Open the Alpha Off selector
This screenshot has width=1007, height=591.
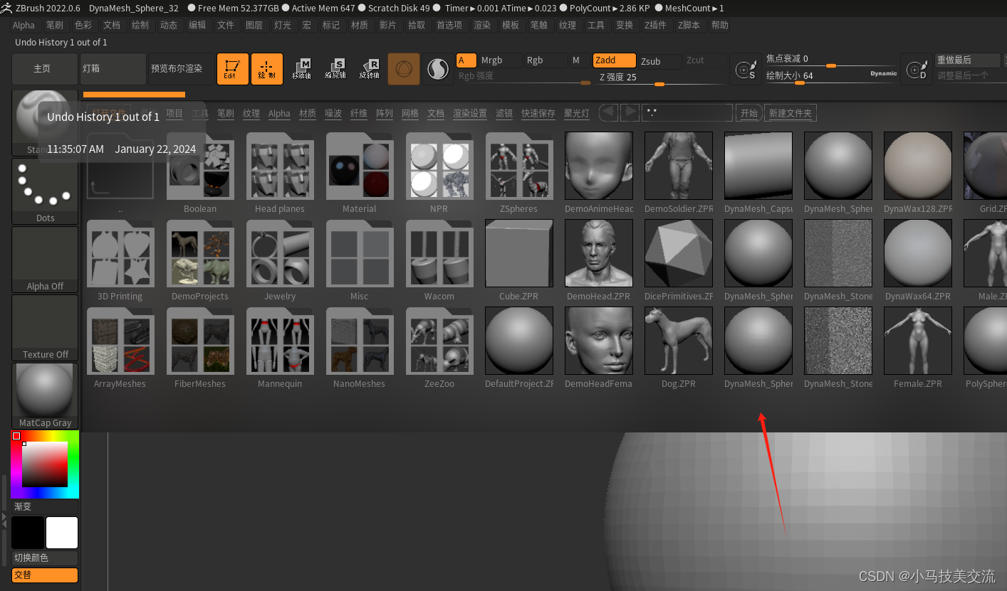[45, 260]
